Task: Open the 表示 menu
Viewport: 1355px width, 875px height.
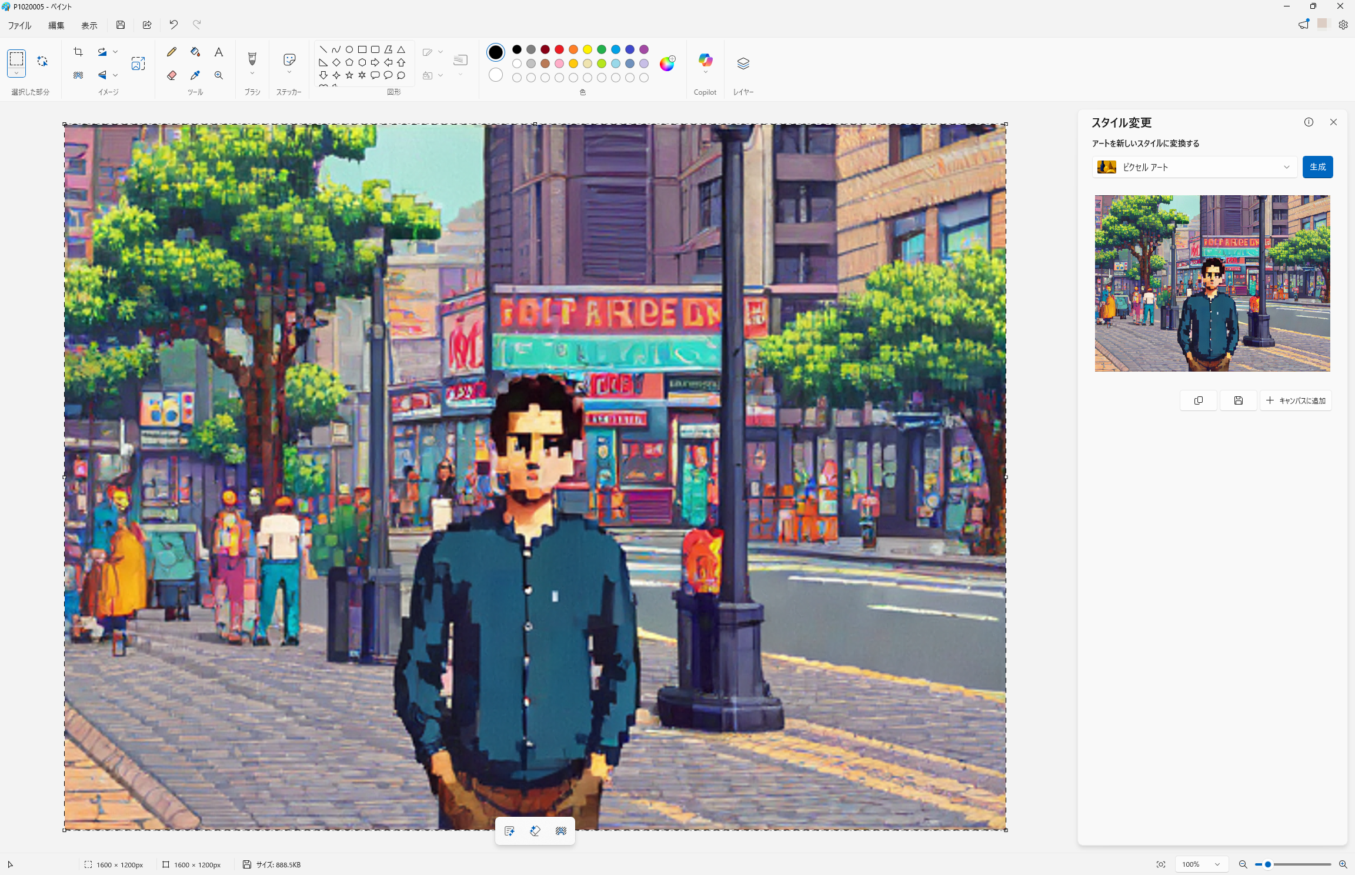Action: pos(89,25)
